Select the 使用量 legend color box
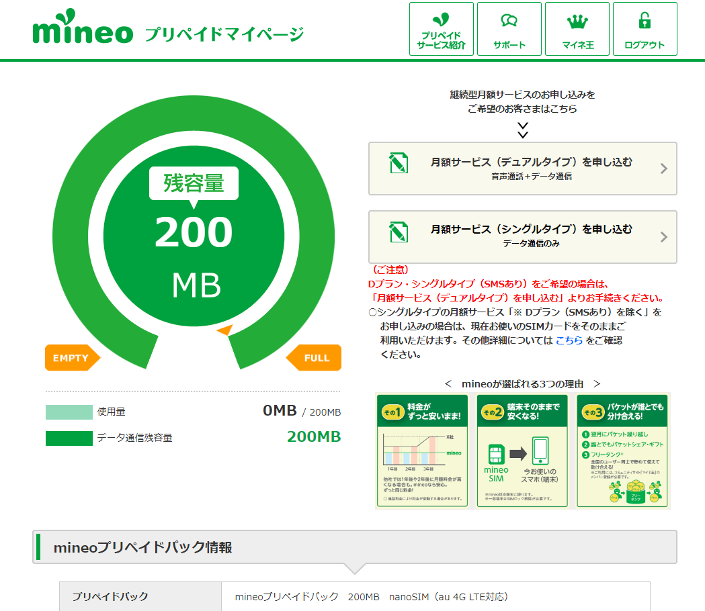The height and width of the screenshot is (611, 705). coord(65,412)
